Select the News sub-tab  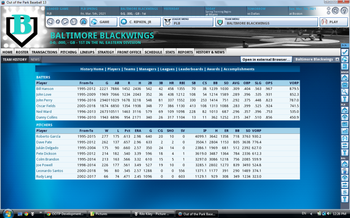35,60
